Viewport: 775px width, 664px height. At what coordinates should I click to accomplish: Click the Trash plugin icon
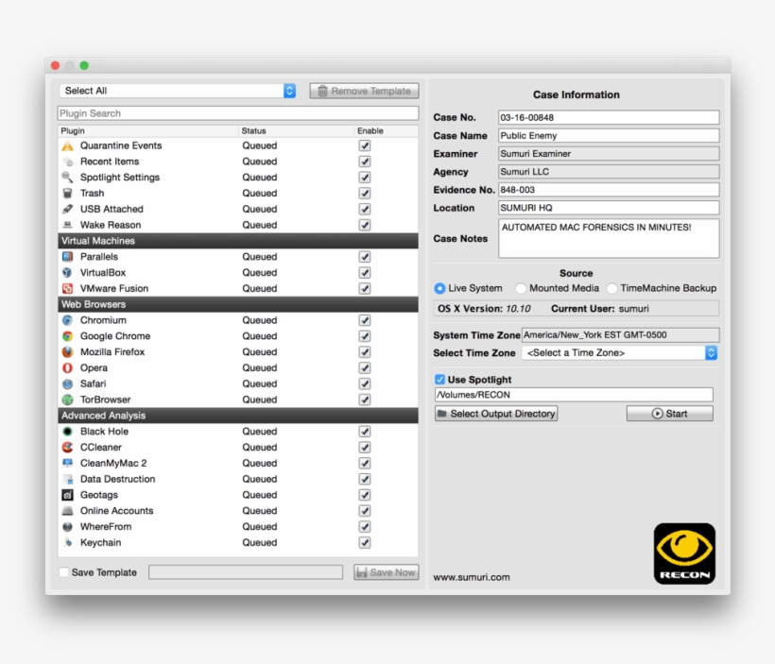coord(68,194)
